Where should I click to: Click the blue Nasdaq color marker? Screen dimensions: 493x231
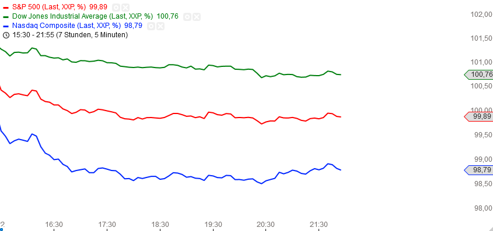tap(6, 26)
